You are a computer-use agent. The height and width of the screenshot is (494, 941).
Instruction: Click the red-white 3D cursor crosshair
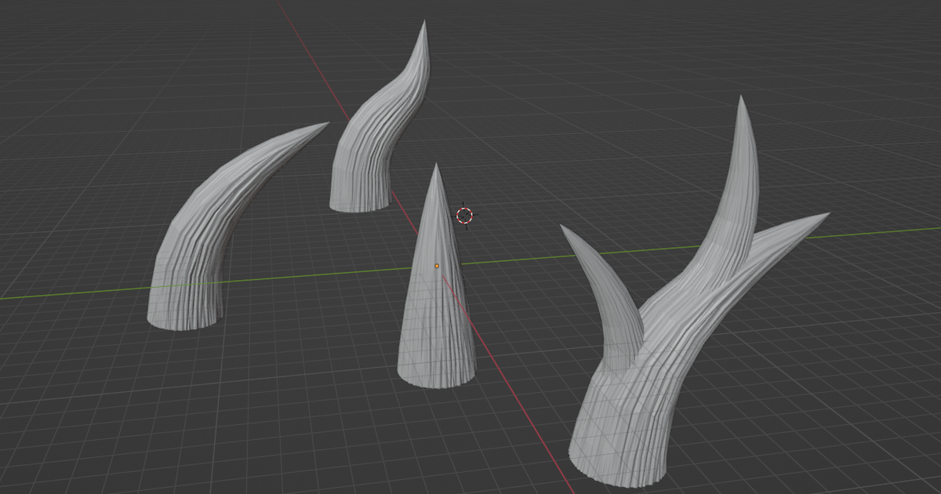tap(464, 215)
